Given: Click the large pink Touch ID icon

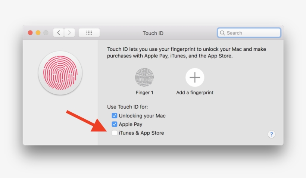Looking at the screenshot, I should 60,73.
